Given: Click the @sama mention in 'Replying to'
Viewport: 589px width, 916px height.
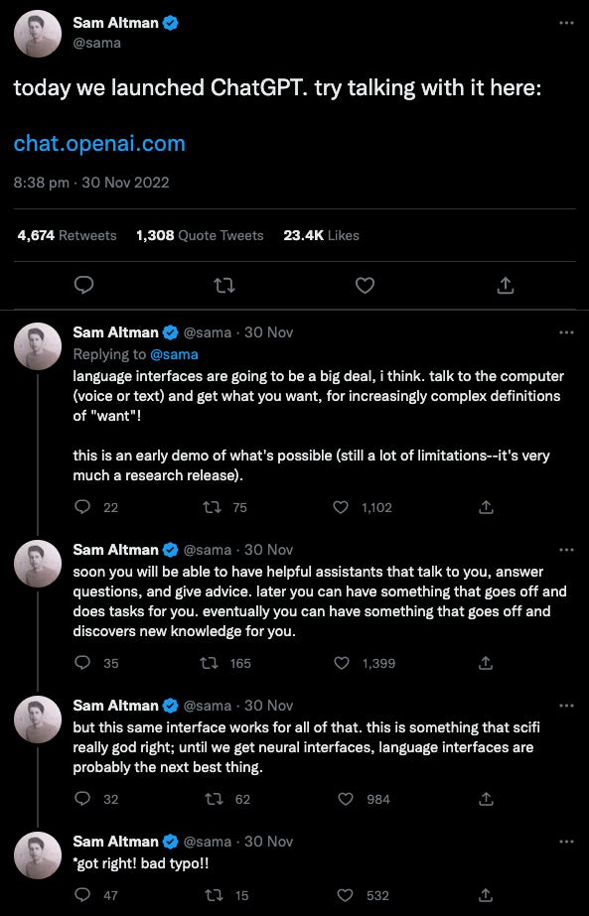Looking at the screenshot, I should pyautogui.click(x=174, y=354).
